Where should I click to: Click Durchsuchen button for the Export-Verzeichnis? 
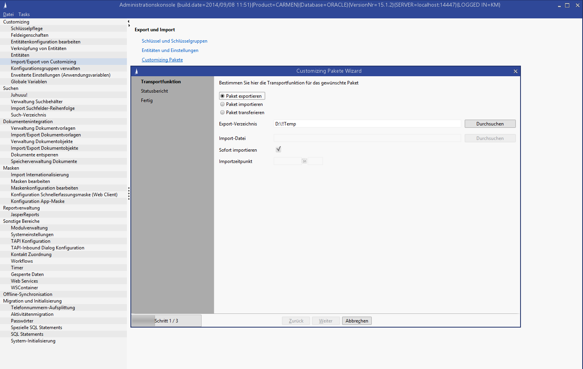click(490, 124)
